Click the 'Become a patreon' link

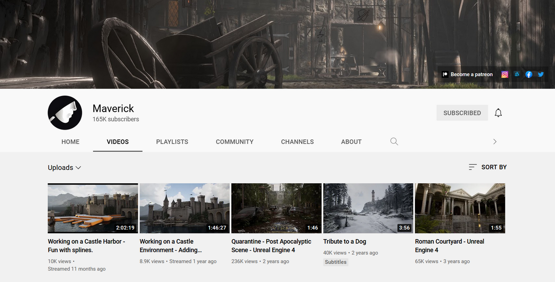(471, 74)
